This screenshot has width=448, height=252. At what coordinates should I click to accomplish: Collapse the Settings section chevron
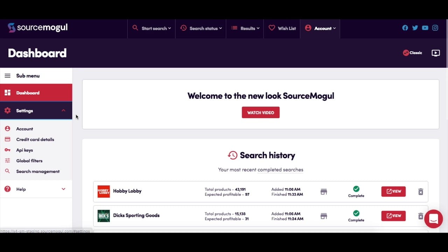pos(63,111)
